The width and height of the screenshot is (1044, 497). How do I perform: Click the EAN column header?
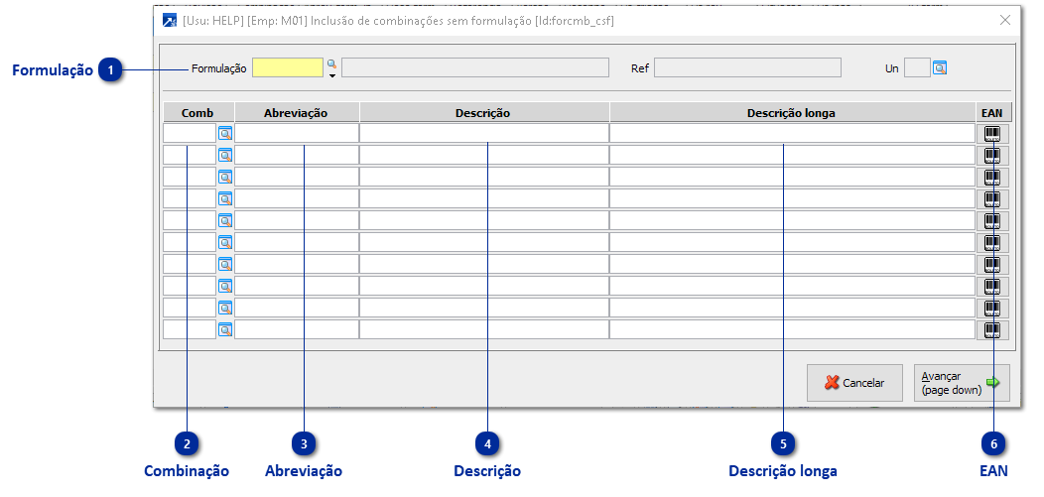(x=993, y=112)
